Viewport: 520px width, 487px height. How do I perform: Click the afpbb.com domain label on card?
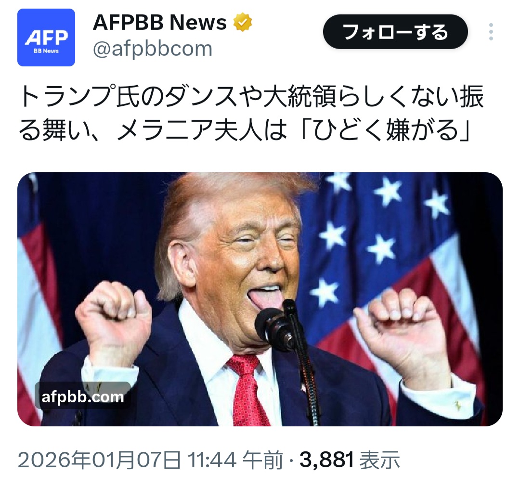pyautogui.click(x=83, y=397)
